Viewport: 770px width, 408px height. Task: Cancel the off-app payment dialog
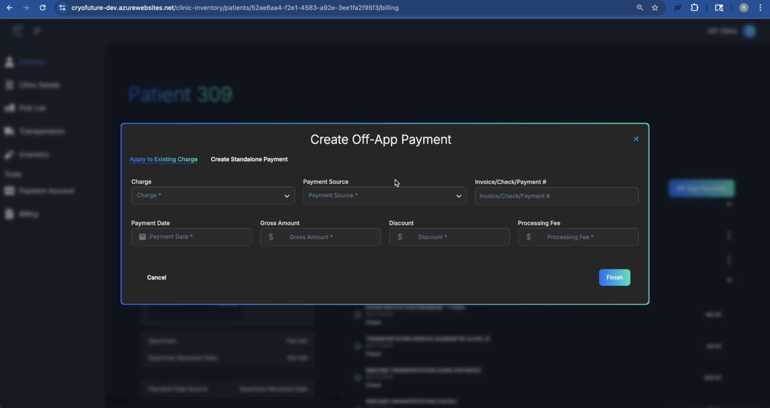tap(156, 277)
